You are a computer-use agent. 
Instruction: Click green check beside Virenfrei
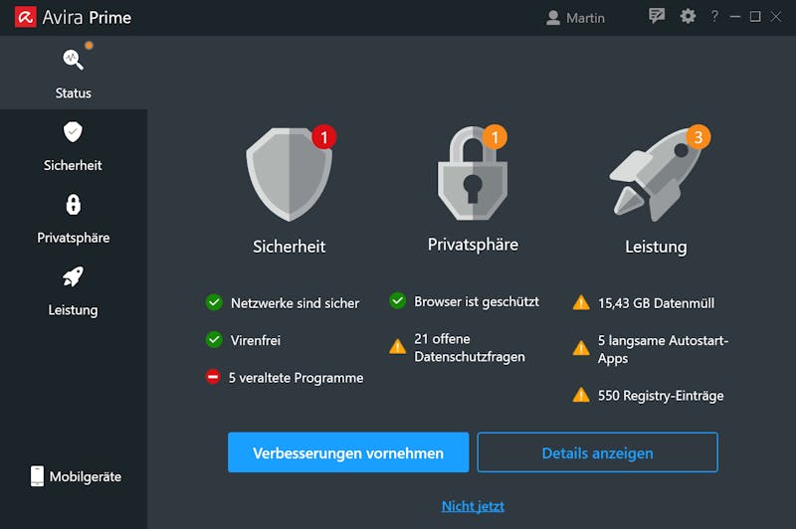pyautogui.click(x=214, y=339)
